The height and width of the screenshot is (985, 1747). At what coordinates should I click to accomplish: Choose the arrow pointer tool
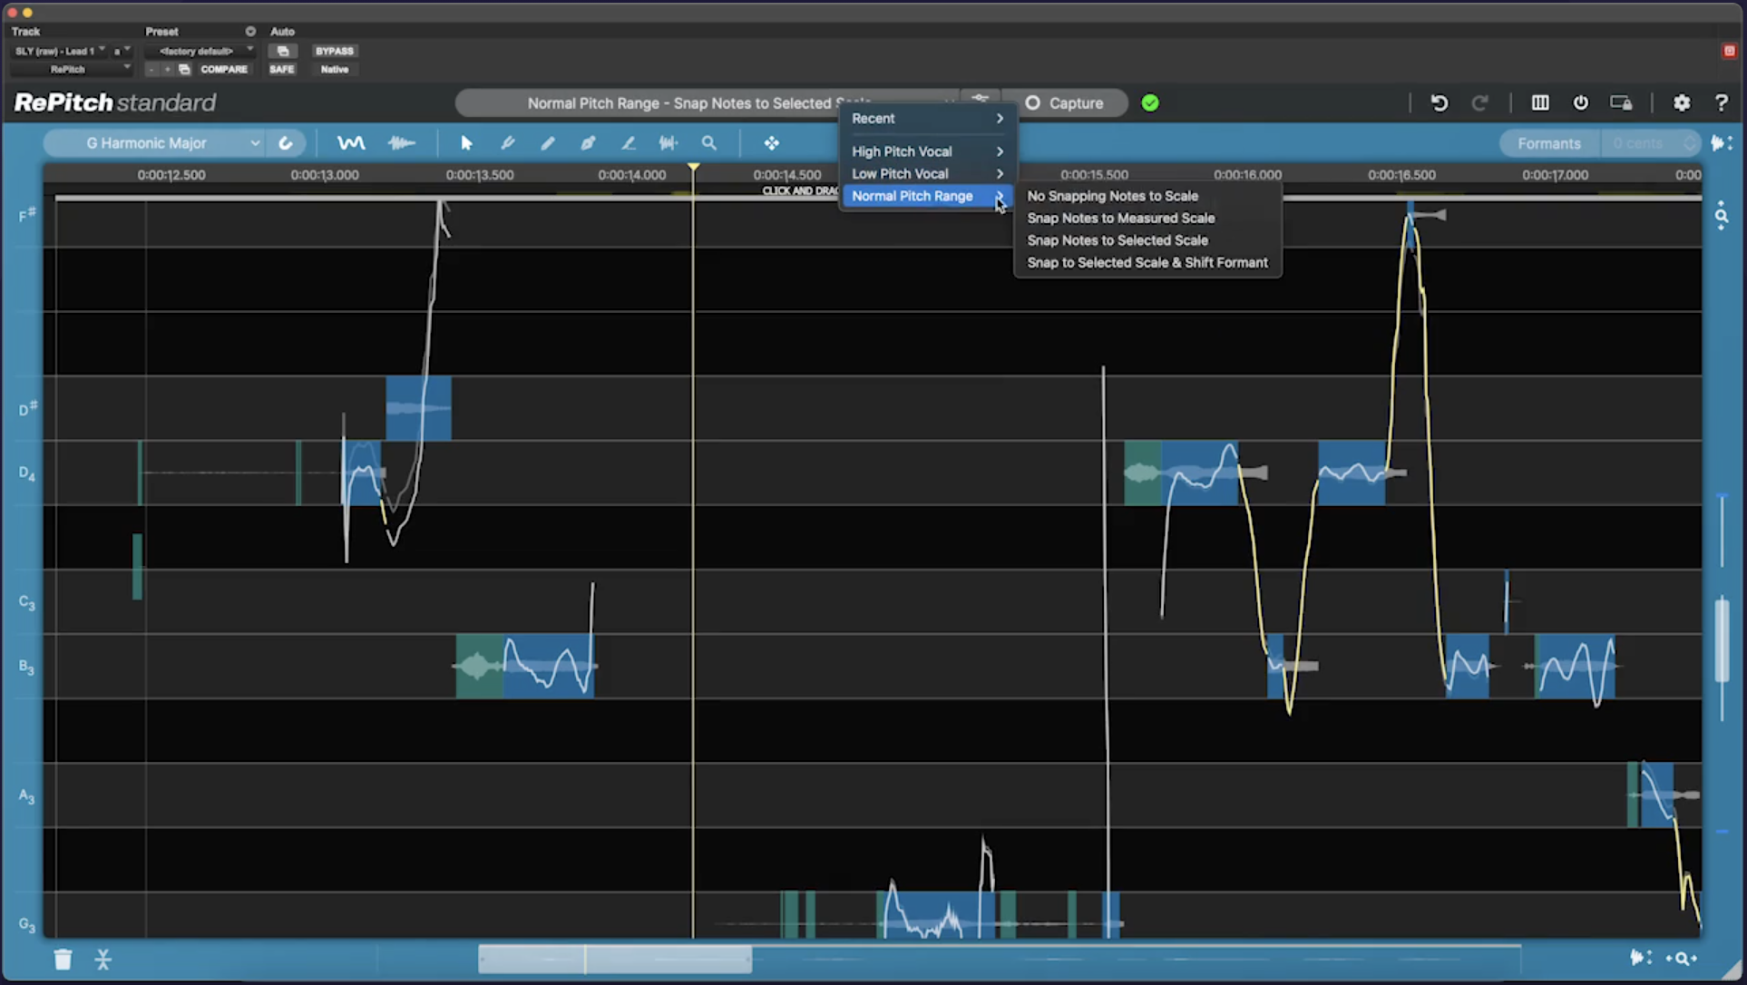(466, 143)
